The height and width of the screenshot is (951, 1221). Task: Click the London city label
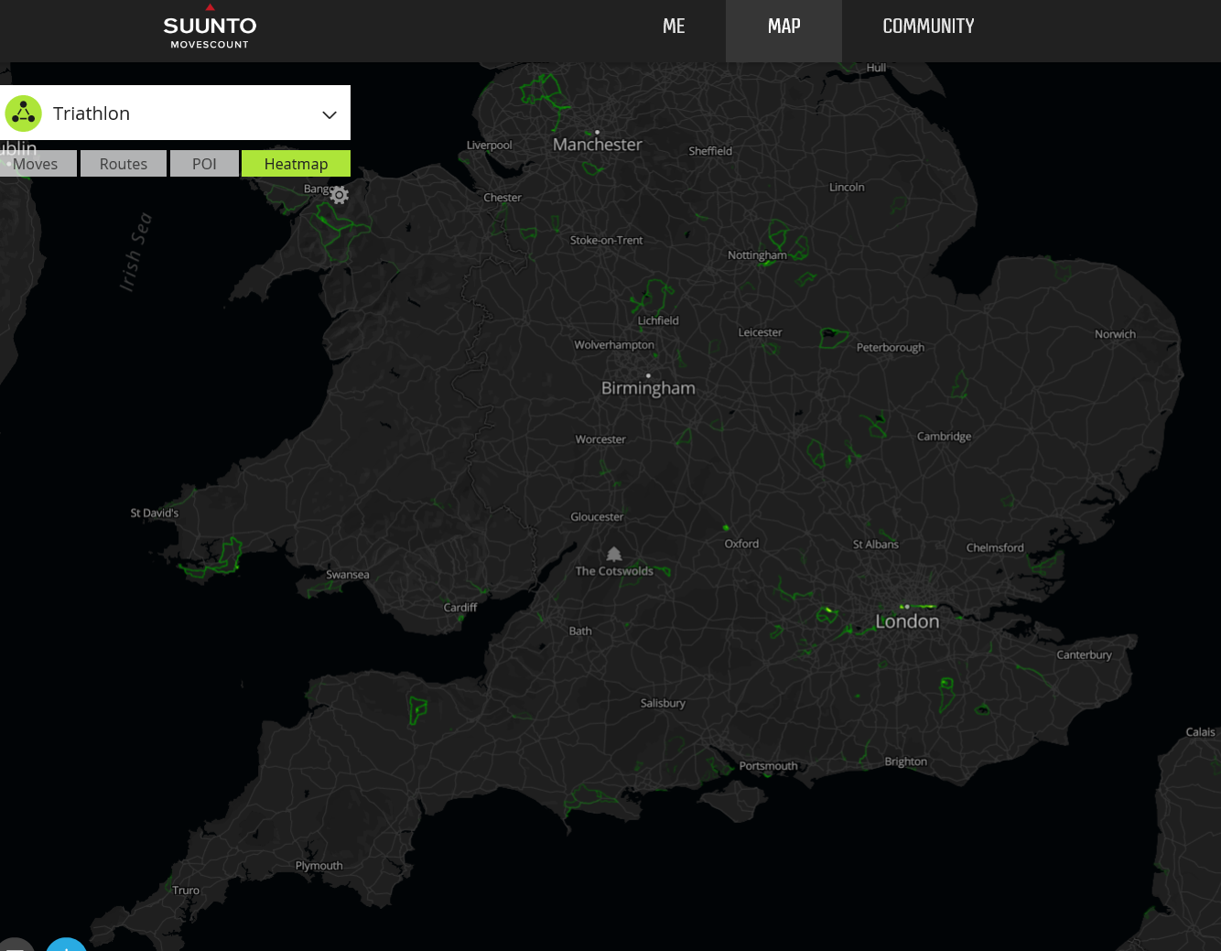[x=907, y=622]
